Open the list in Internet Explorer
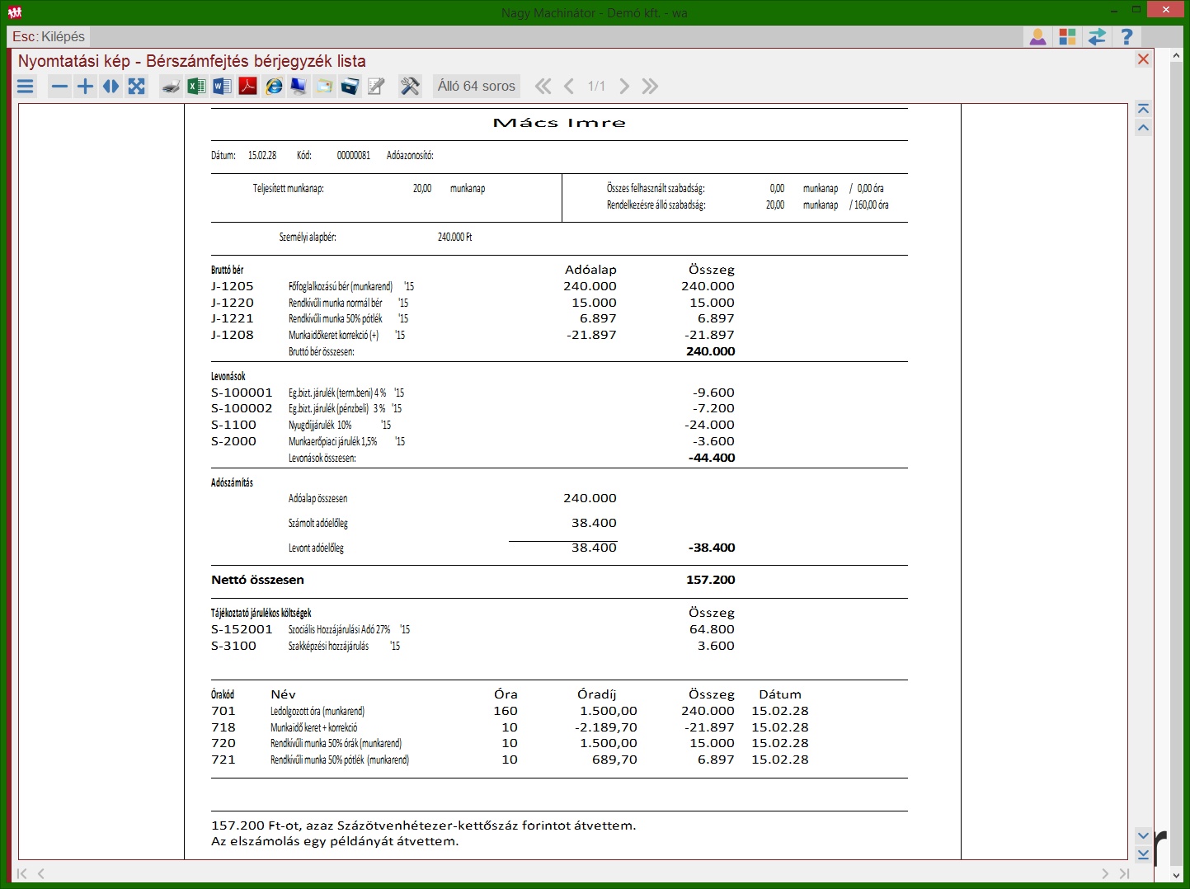1190x889 pixels. point(274,86)
